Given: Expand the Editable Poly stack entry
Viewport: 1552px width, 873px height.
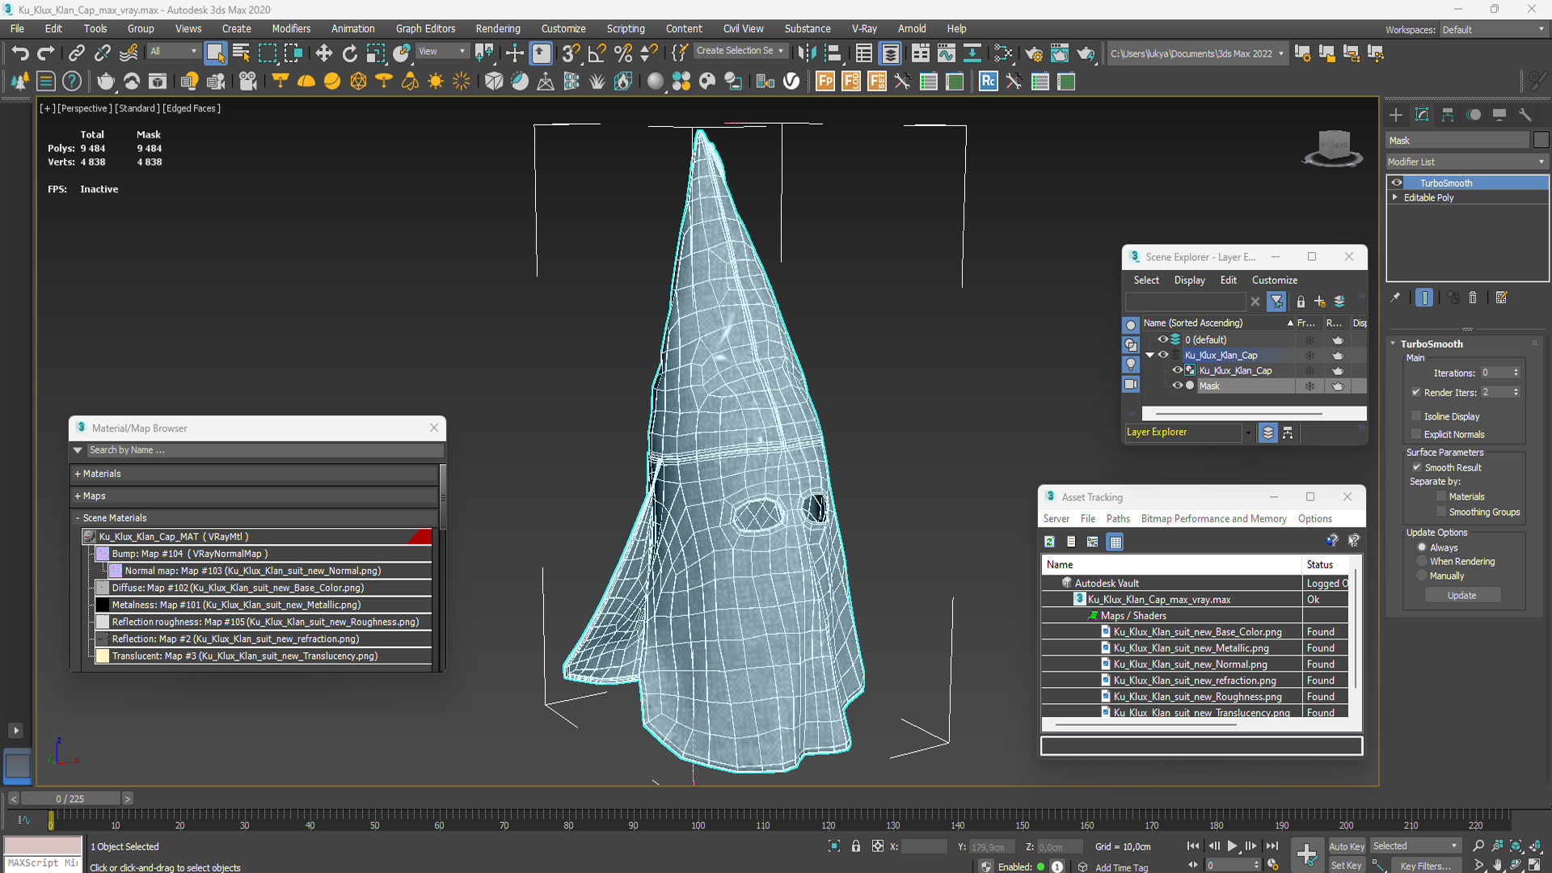Looking at the screenshot, I should pyautogui.click(x=1395, y=197).
